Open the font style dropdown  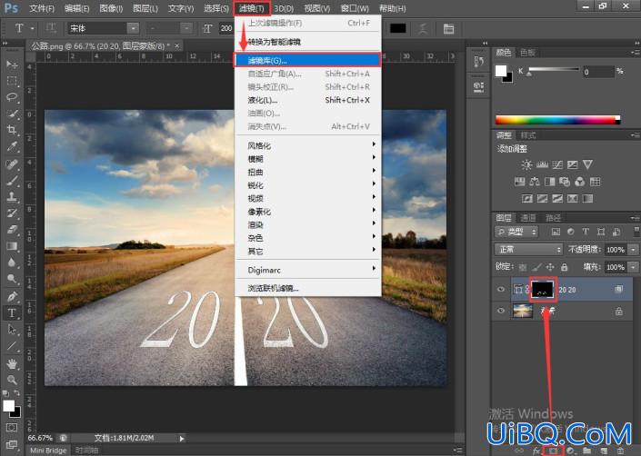(186, 28)
